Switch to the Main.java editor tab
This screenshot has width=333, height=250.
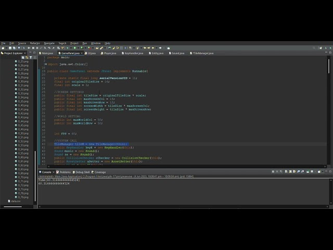pos(46,53)
